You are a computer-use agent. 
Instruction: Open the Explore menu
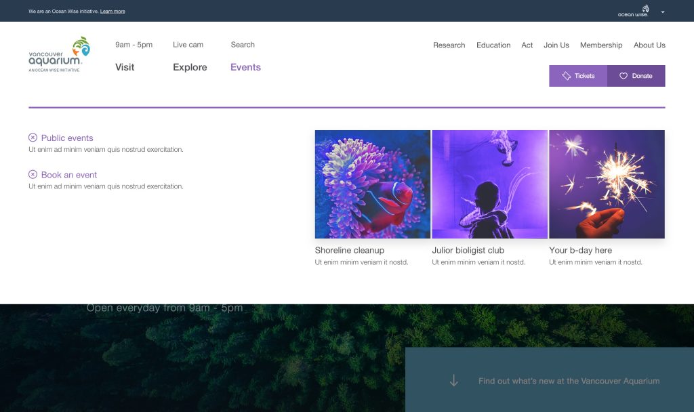[x=190, y=67]
